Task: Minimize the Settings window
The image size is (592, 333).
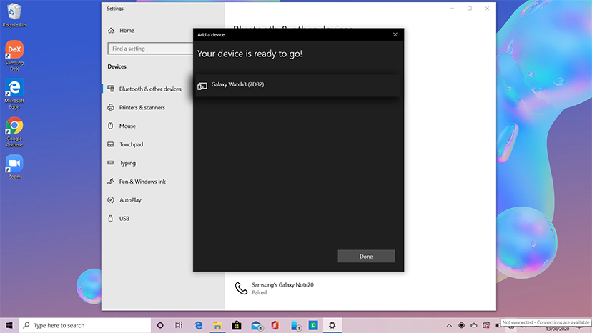Action: pos(452,9)
